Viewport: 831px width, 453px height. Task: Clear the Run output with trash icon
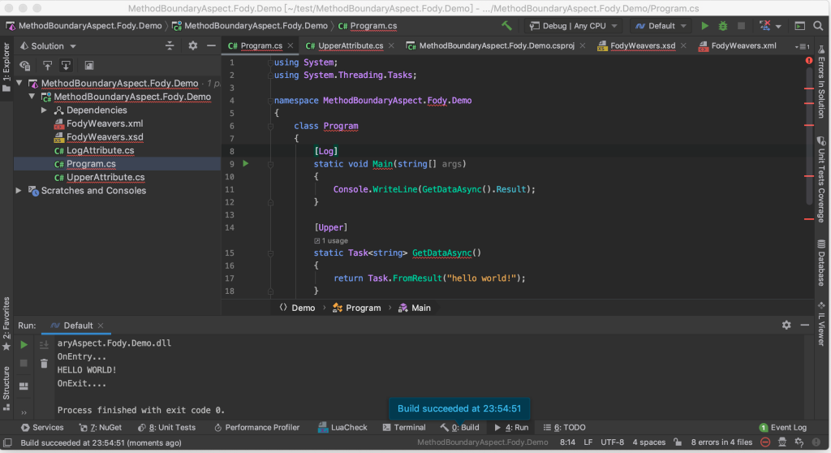pyautogui.click(x=44, y=364)
